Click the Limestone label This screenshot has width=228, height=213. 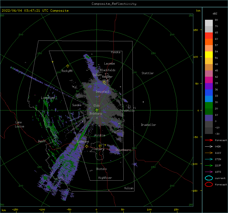coord(48,98)
